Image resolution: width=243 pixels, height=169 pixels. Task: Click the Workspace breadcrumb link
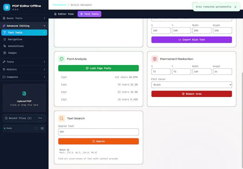click(x=60, y=5)
